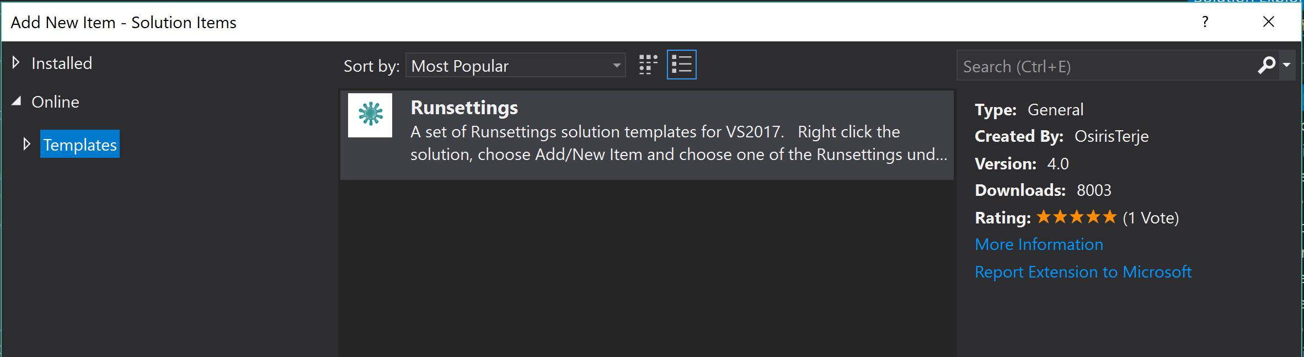Select the Installed category
The image size is (1304, 357).
(62, 63)
